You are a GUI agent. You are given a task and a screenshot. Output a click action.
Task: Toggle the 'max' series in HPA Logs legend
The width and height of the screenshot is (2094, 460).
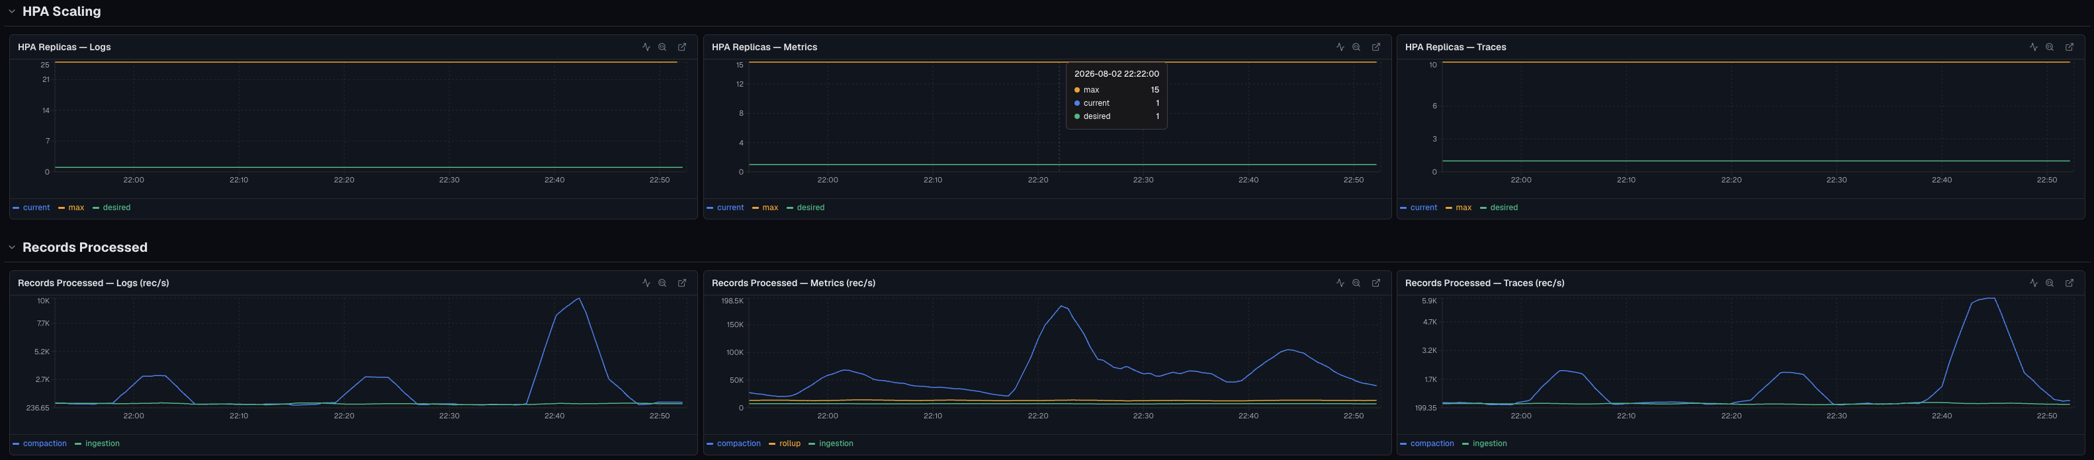pyautogui.click(x=71, y=208)
